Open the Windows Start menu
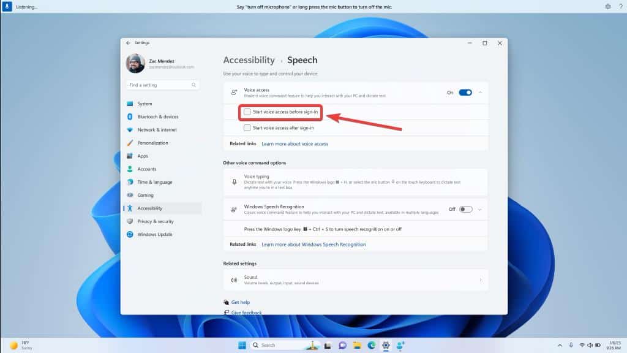Screen dimensions: 627x353 point(242,346)
